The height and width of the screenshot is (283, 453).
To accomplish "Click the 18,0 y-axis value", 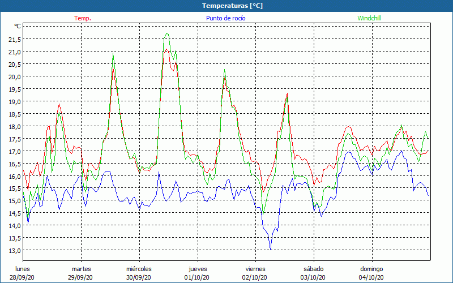I will pos(15,126).
